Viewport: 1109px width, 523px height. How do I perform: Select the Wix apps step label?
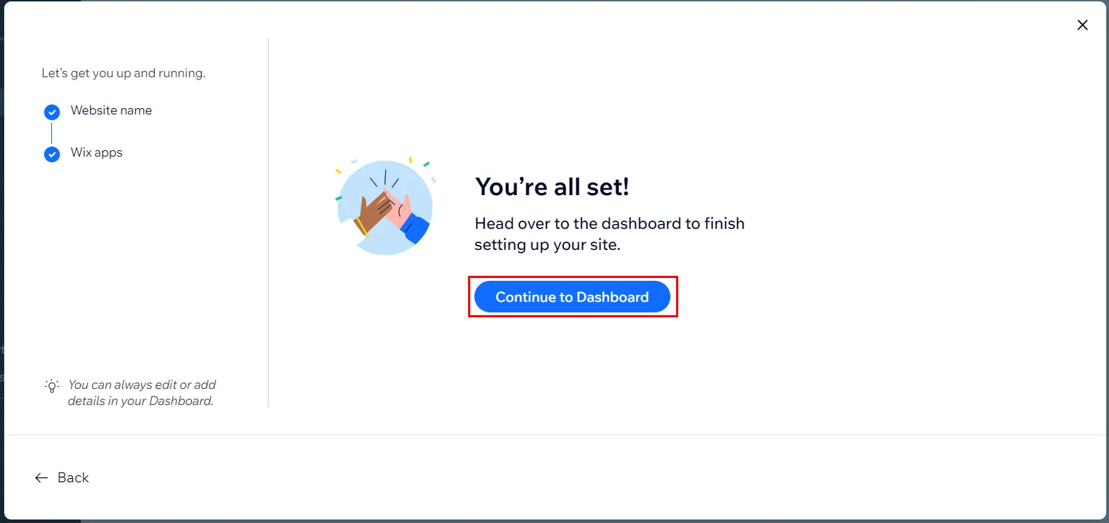[96, 152]
